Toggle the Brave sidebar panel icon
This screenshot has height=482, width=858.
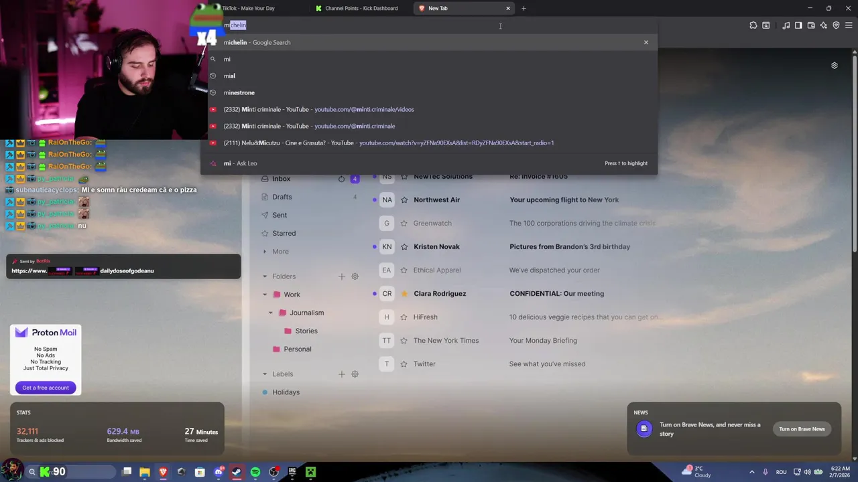[798, 25]
